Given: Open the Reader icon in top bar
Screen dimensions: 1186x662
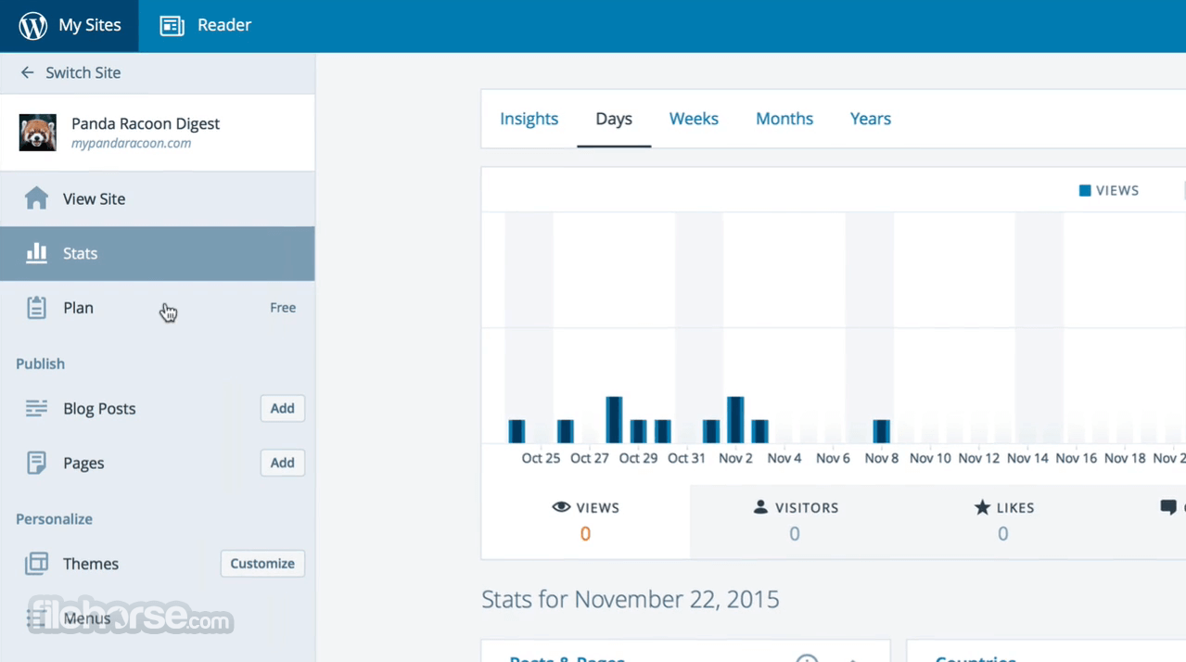Looking at the screenshot, I should tap(172, 26).
